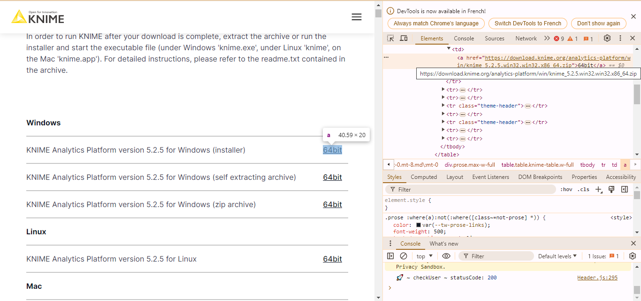Click Switch DevTools to French button

coord(527,23)
